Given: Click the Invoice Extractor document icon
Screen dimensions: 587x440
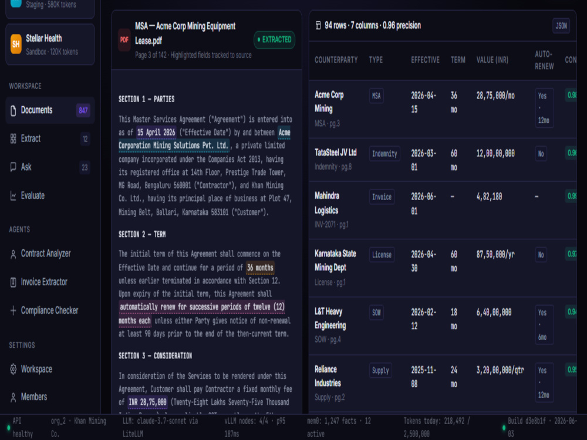Looking at the screenshot, I should (x=13, y=282).
